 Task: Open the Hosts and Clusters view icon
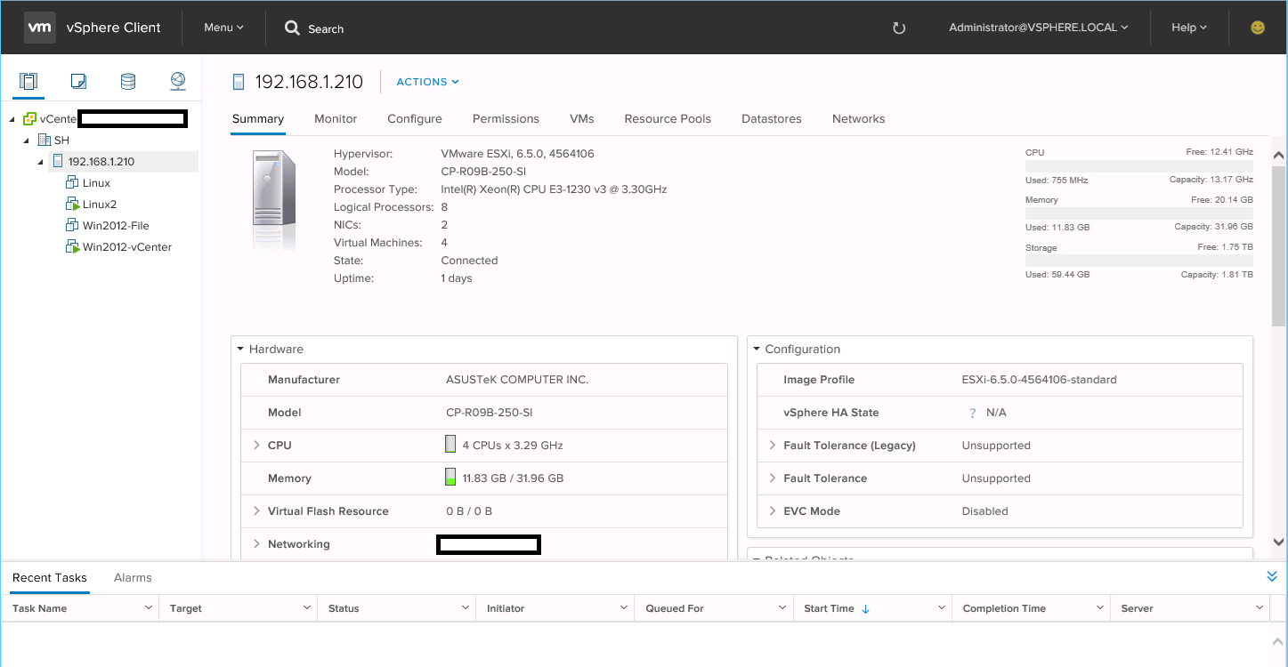[x=28, y=82]
